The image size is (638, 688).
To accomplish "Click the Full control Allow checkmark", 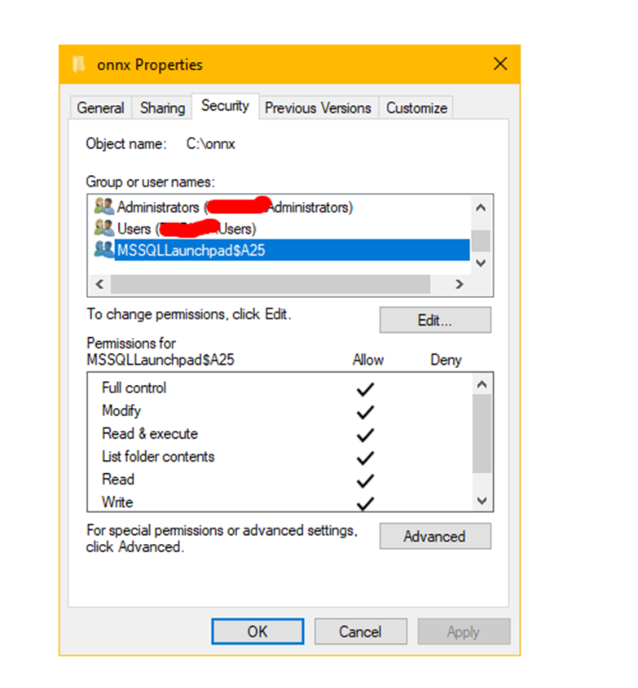I will (x=365, y=389).
